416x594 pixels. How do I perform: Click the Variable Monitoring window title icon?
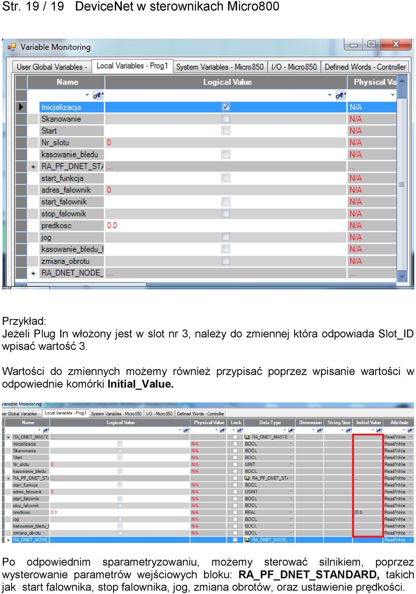tap(12, 47)
